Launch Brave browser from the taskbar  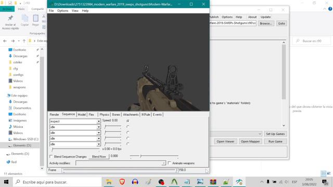tap(122, 182)
